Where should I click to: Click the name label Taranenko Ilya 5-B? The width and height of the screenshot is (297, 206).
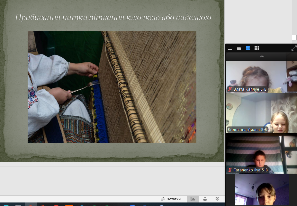(250, 170)
